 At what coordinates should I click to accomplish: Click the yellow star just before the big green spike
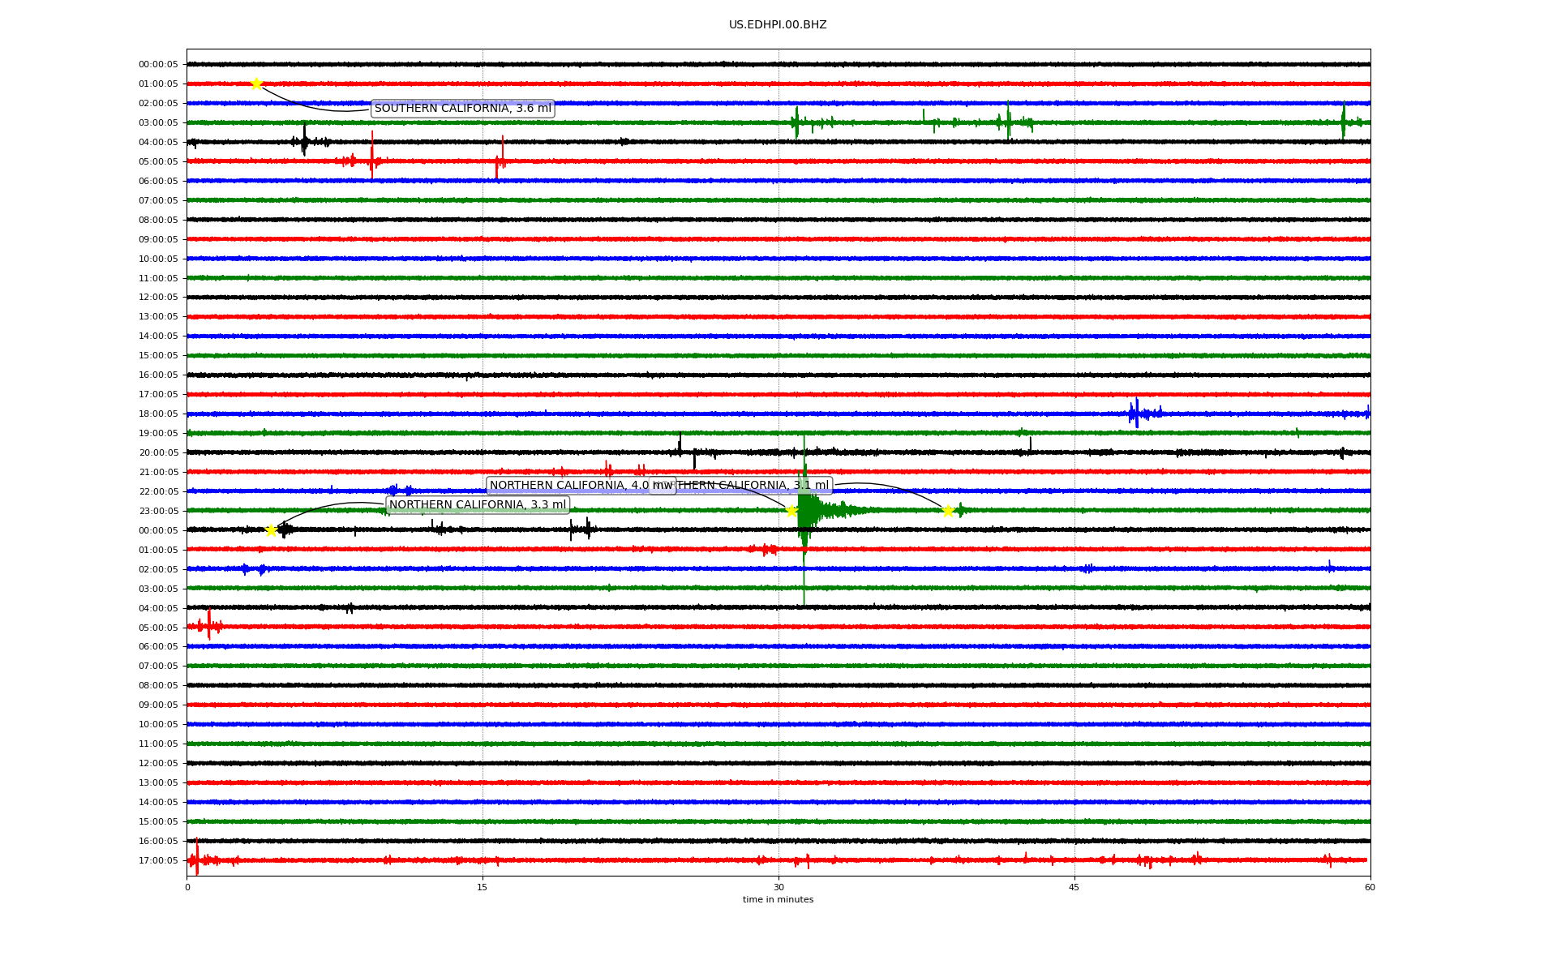[791, 511]
